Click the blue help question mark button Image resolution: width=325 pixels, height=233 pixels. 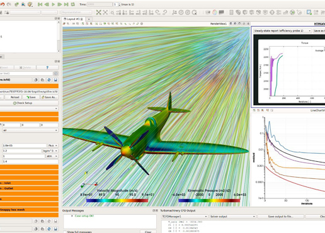[47, 67]
